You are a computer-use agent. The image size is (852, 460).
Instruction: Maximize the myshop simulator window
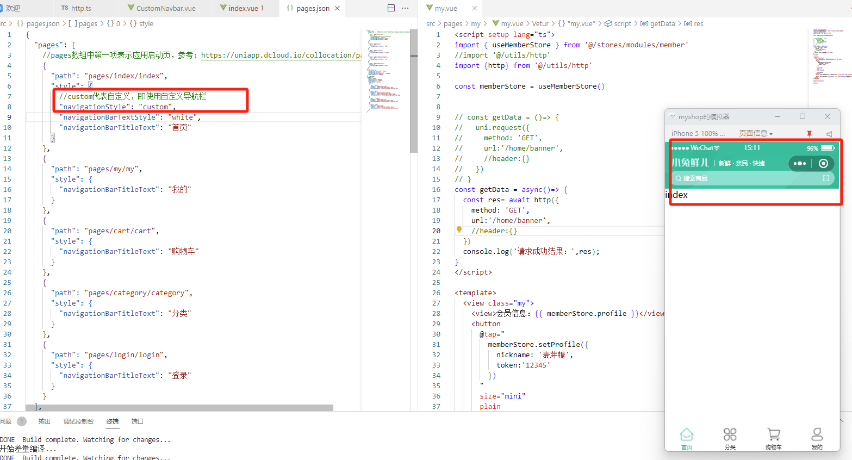point(803,116)
